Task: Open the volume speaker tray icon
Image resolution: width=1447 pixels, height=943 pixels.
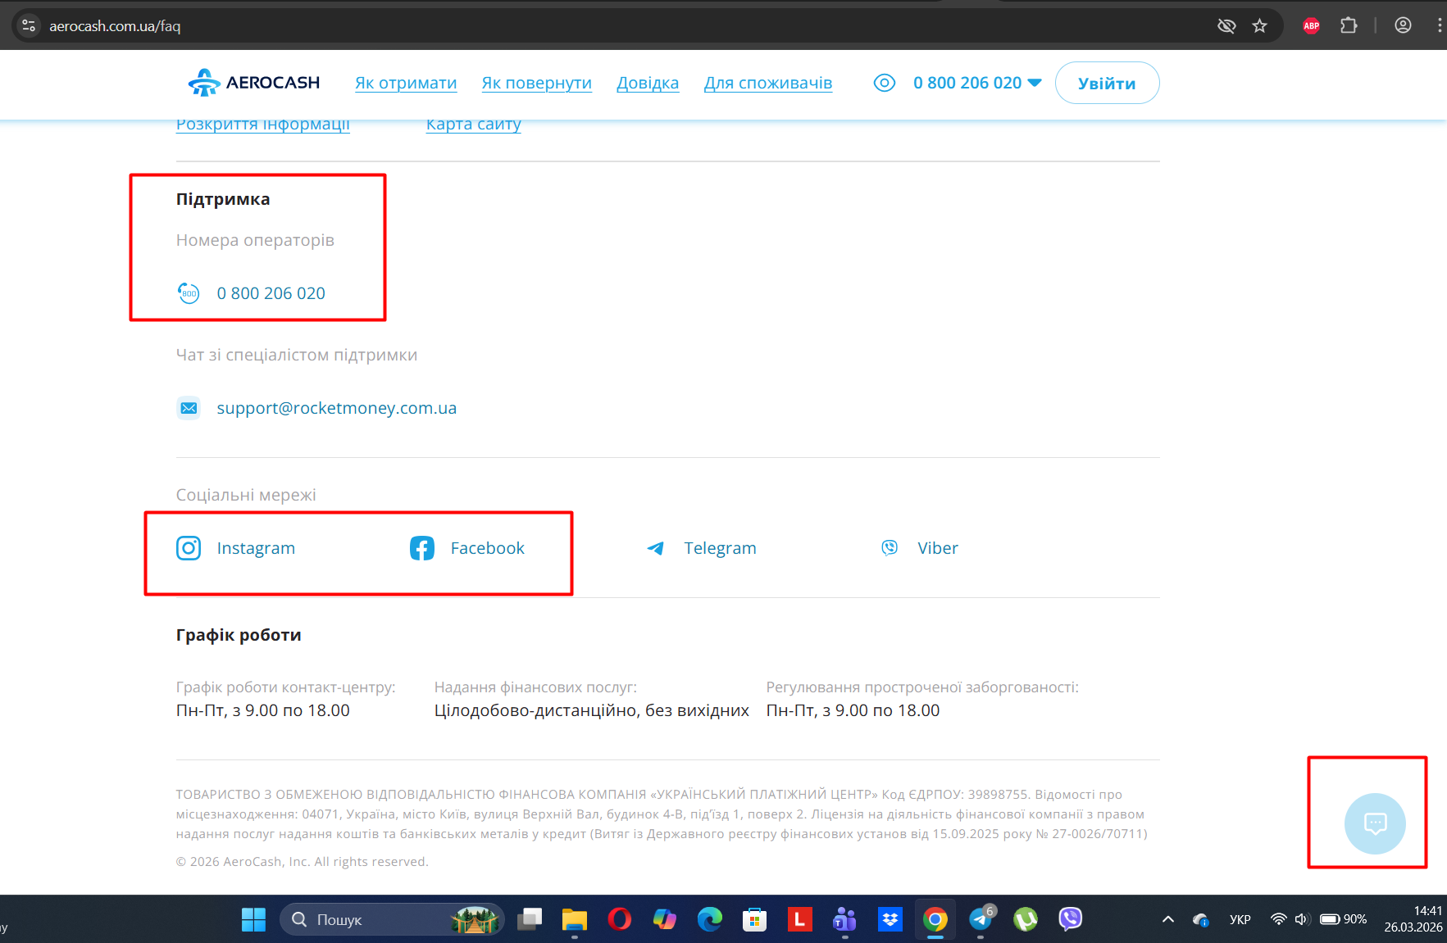Action: tap(1302, 919)
